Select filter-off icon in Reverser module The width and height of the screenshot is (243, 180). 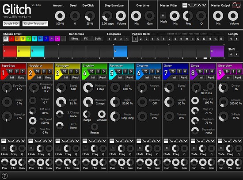point(112,141)
